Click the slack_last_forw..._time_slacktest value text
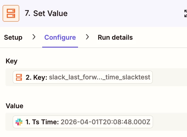The image size is (187, 137). (x=100, y=77)
